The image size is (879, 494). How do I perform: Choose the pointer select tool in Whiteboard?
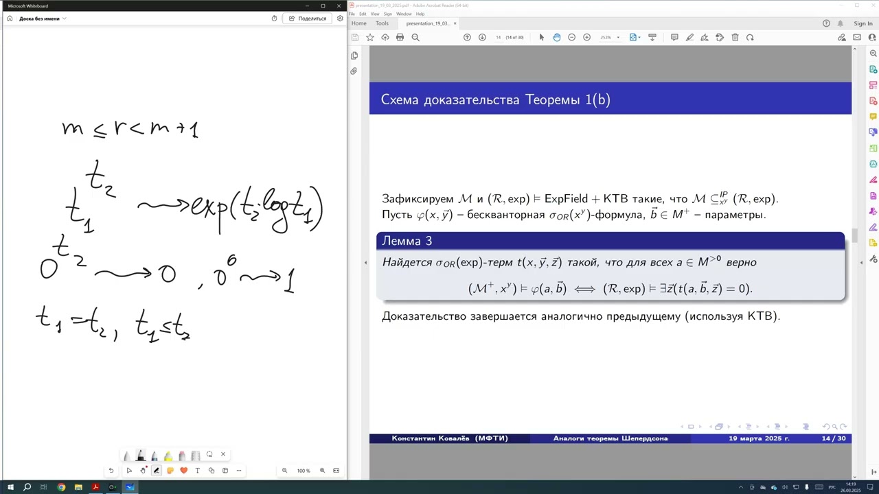click(x=129, y=471)
